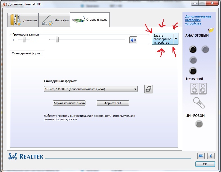Click the Realtek crab logo
The width and height of the screenshot is (221, 172).
(13, 156)
